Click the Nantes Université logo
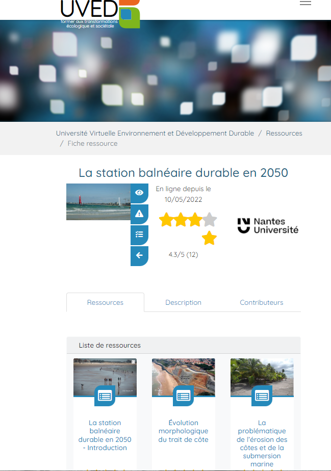The height and width of the screenshot is (471, 331). (268, 226)
